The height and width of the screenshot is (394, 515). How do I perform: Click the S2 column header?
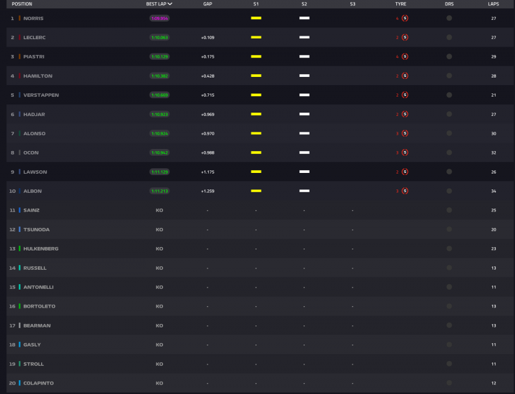[304, 4]
